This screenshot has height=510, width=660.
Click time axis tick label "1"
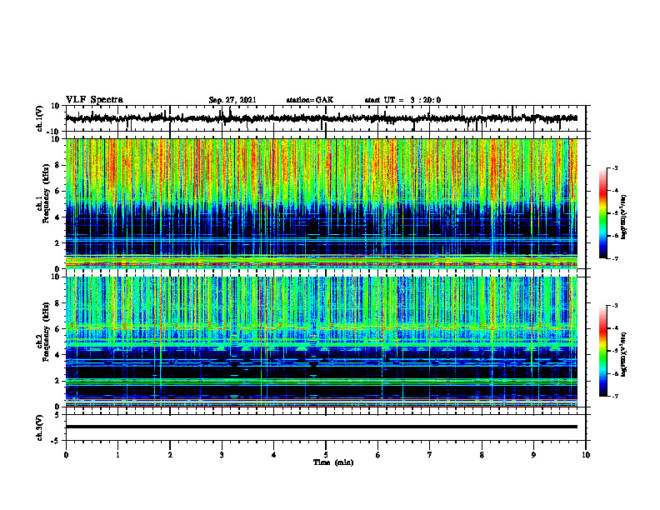117,455
